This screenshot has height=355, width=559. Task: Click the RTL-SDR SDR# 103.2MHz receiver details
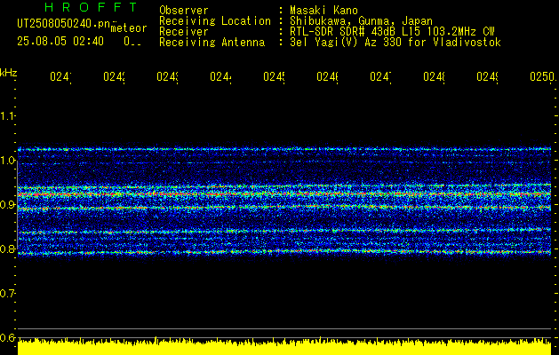pos(392,32)
